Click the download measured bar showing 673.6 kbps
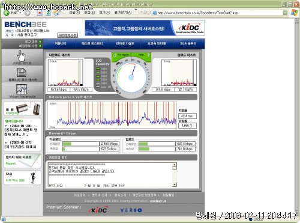300x223 pixels. point(81,149)
